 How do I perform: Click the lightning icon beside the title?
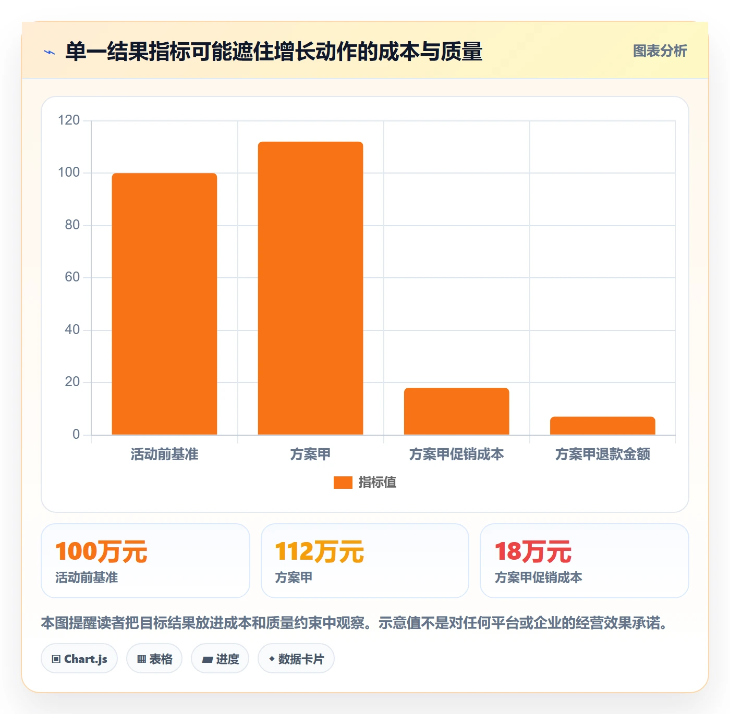(x=50, y=52)
